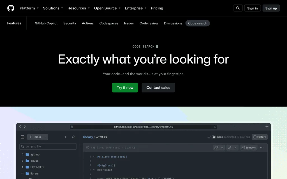Open the Platform dropdown menu

coord(29,8)
